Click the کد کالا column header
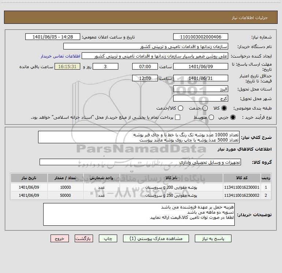 coord(242,178)
